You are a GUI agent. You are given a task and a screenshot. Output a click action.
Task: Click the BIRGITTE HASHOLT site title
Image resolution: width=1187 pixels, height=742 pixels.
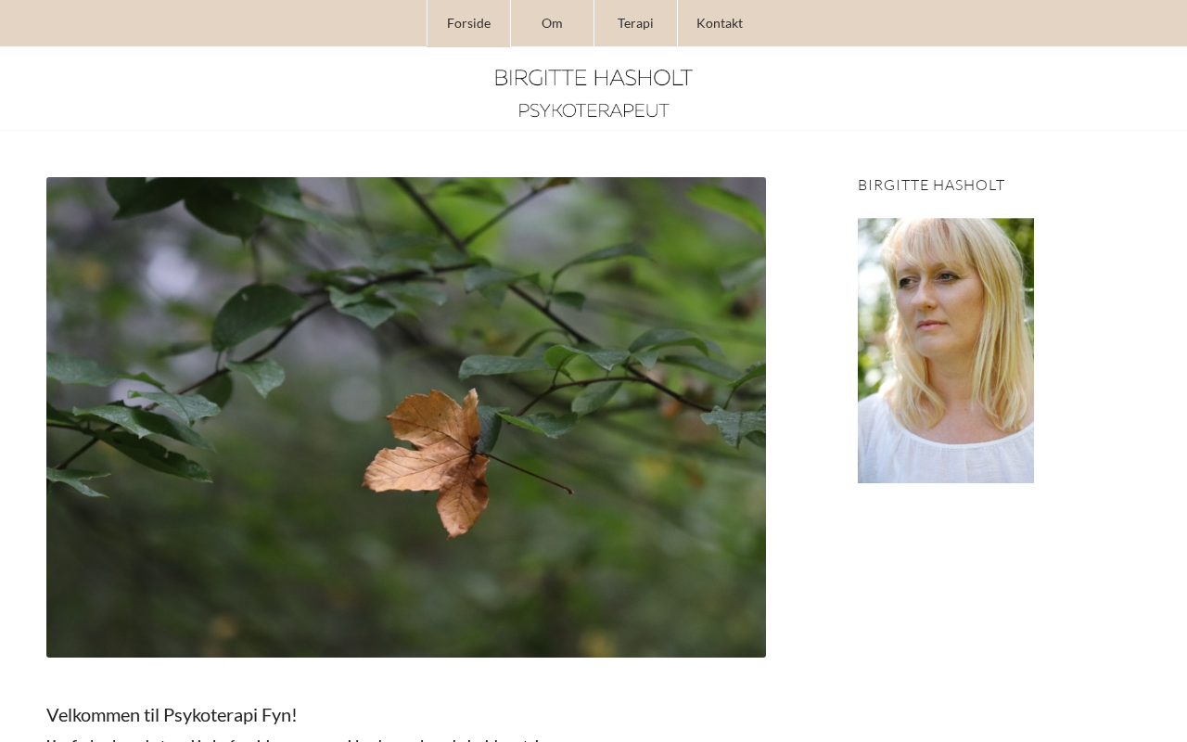593,78
